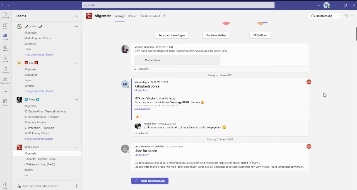
Task: Collapse the Media Team entry
Action: point(32,147)
